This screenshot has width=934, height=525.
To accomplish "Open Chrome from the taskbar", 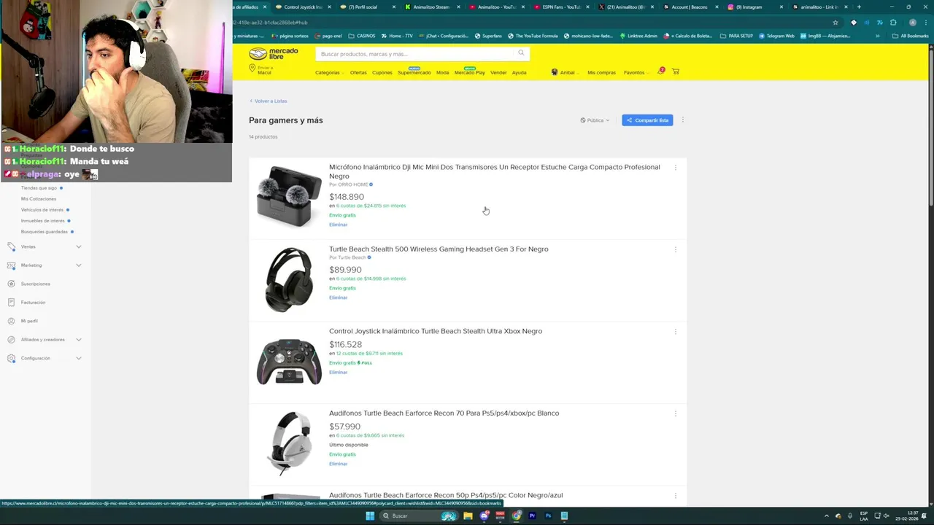I will click(x=517, y=516).
